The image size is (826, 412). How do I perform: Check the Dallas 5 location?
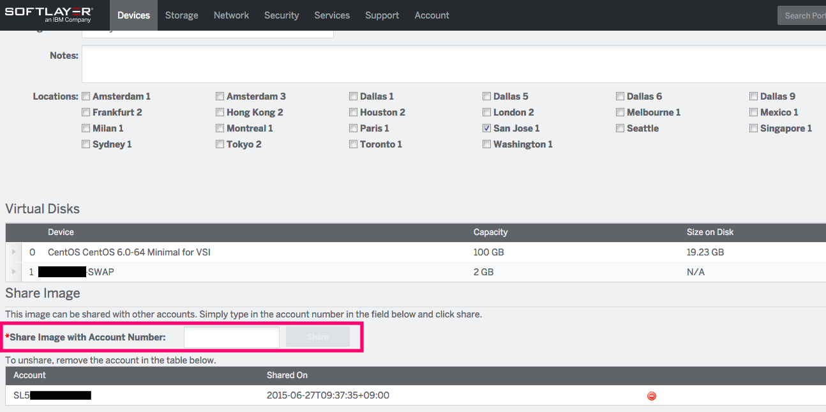pos(486,96)
